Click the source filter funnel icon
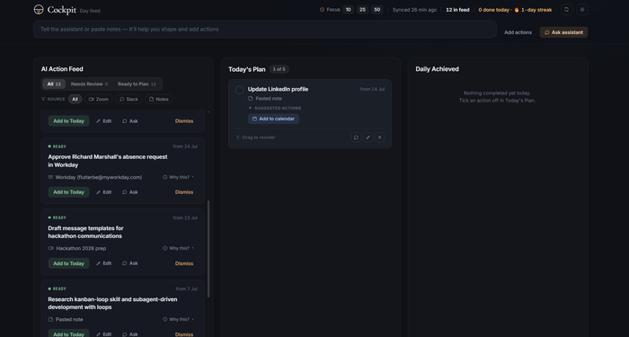The image size is (629, 337). coord(43,99)
